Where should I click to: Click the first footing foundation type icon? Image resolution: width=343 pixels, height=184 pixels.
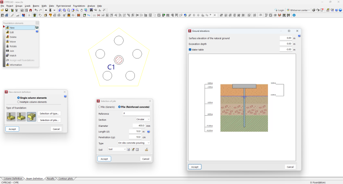[10, 117]
